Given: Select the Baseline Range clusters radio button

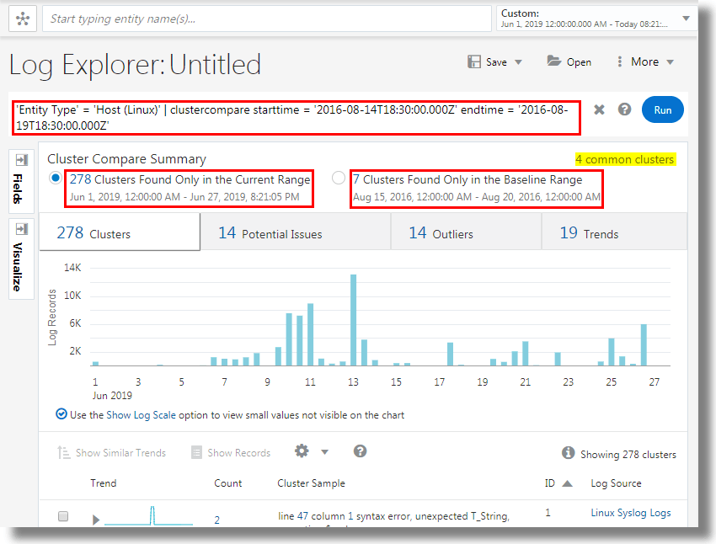Looking at the screenshot, I should click(339, 178).
